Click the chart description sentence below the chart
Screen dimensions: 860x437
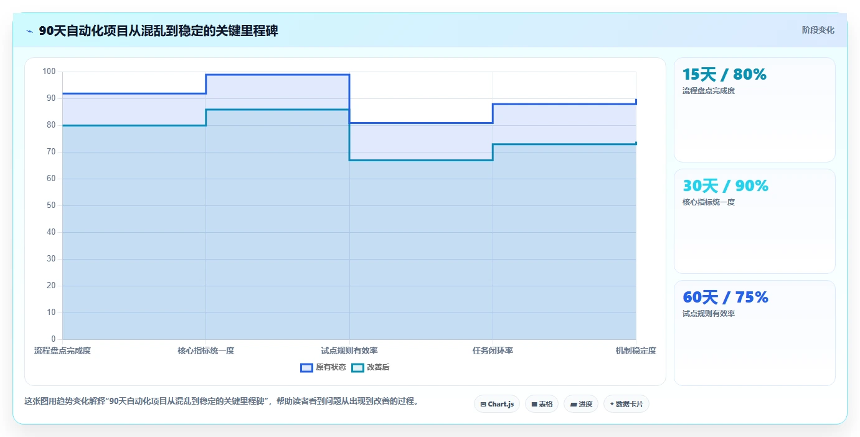click(x=222, y=402)
